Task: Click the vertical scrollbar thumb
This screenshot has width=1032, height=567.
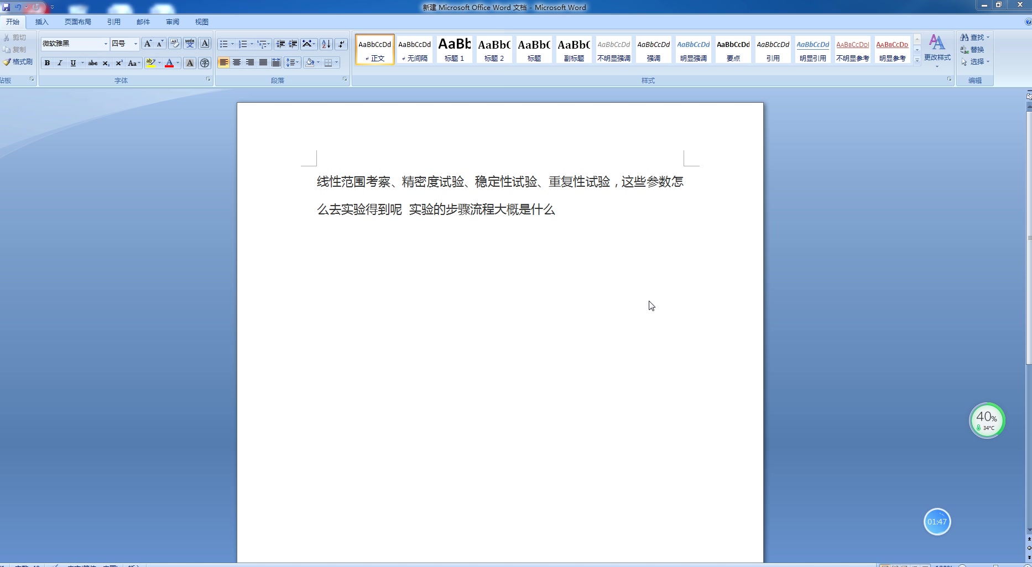Action: 1029,238
